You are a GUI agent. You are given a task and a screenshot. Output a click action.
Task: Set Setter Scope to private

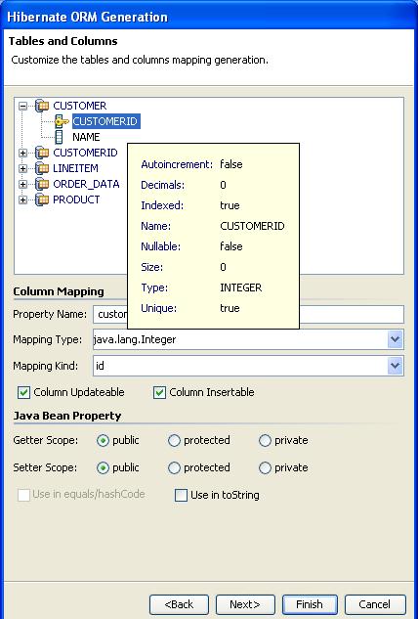[x=265, y=468]
